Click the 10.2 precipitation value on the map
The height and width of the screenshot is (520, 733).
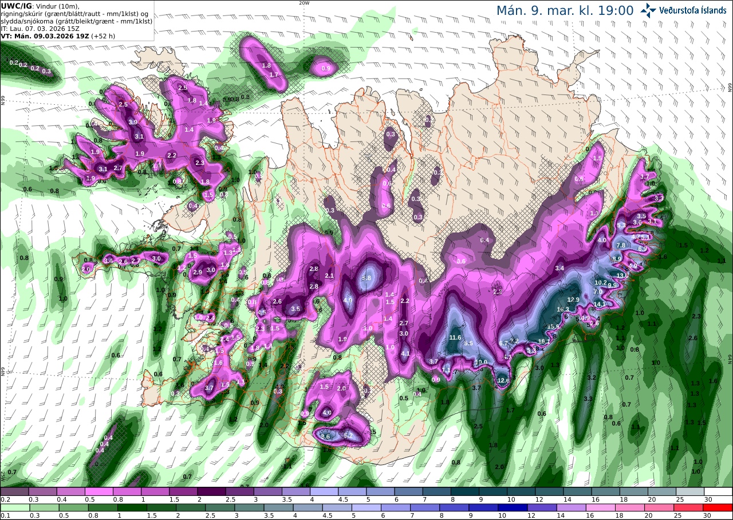601,282
